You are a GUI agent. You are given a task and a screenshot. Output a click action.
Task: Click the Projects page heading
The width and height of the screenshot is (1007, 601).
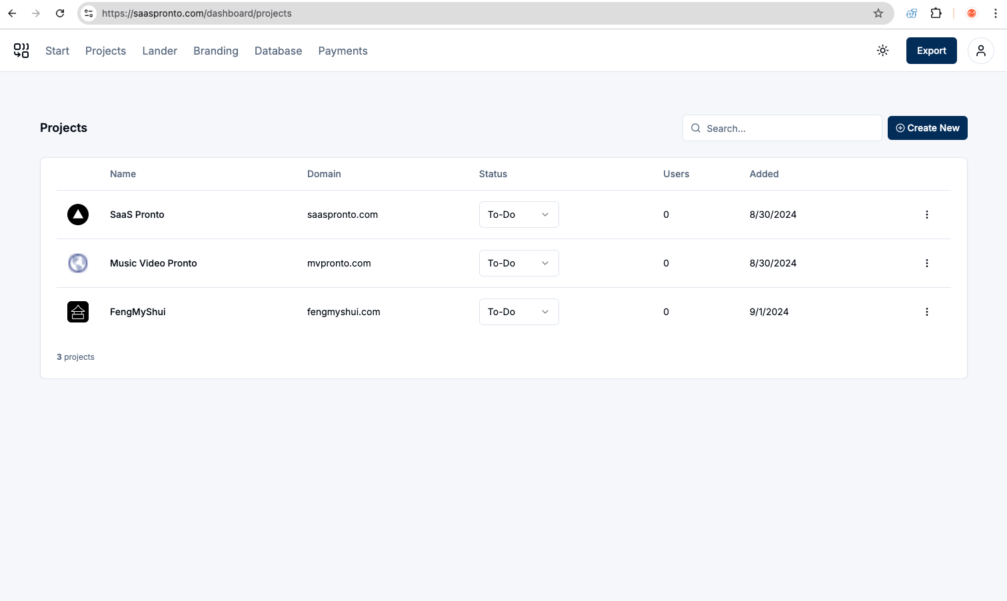63,128
